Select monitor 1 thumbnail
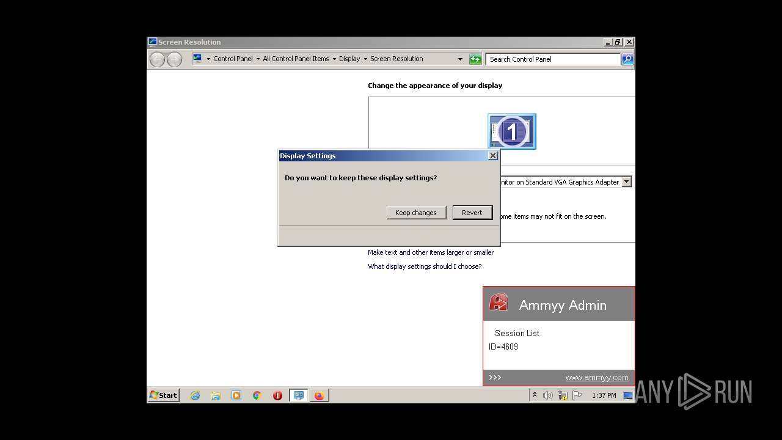 point(512,131)
